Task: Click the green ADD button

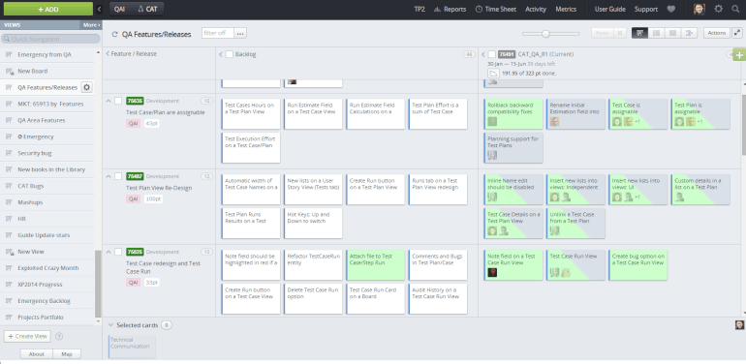Action: 48,9
